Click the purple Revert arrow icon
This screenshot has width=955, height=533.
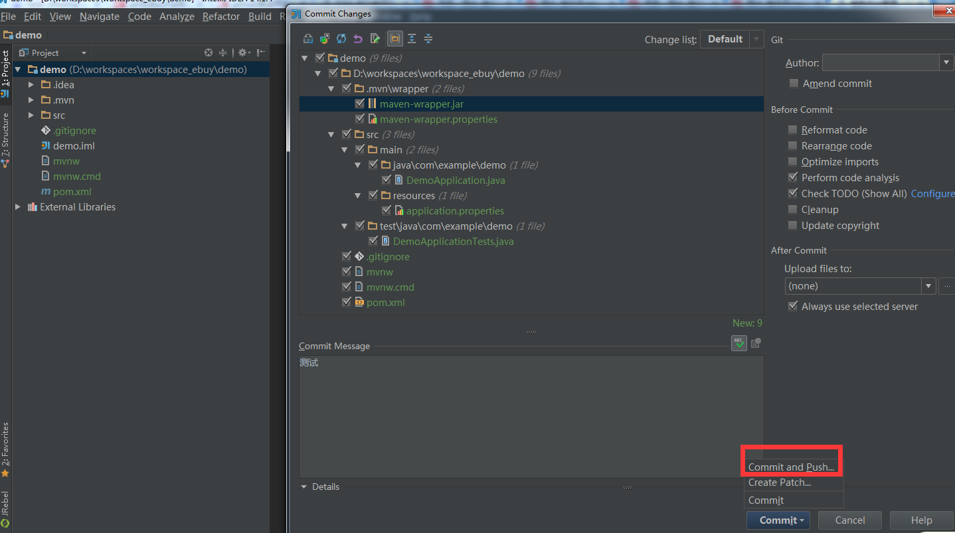[x=358, y=38]
